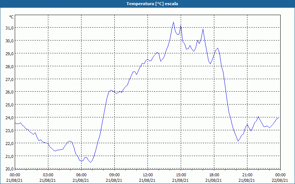Viewport: 295px width, 184px height.
Task: Select the 21/08/21 date under 06:00
Action: pos(81,180)
